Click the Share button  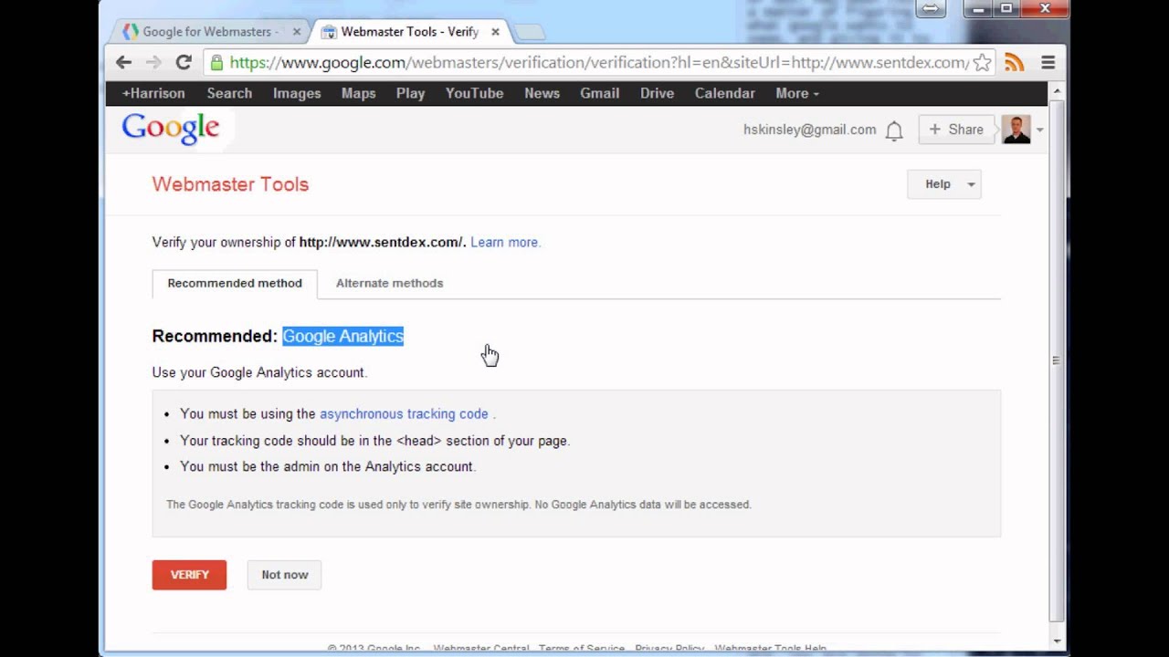955,130
